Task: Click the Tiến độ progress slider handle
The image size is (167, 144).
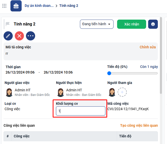Action: 109,73
